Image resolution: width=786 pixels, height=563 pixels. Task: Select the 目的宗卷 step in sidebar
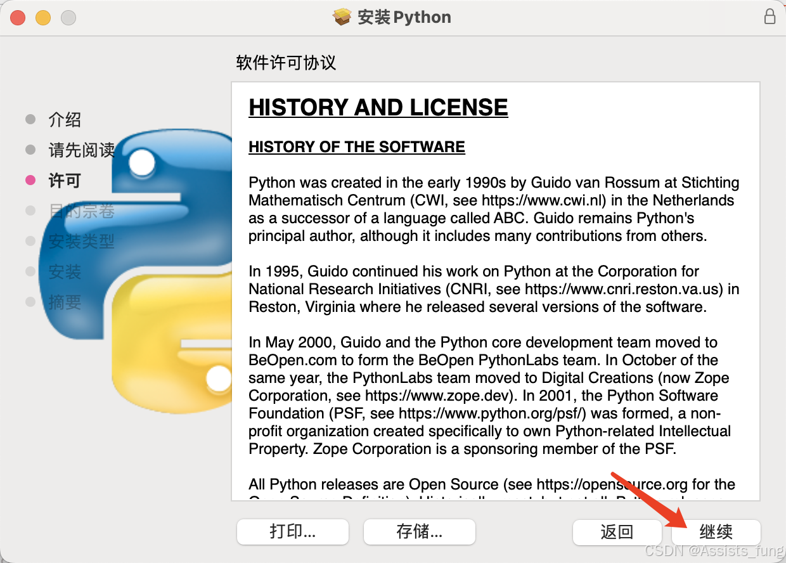82,211
